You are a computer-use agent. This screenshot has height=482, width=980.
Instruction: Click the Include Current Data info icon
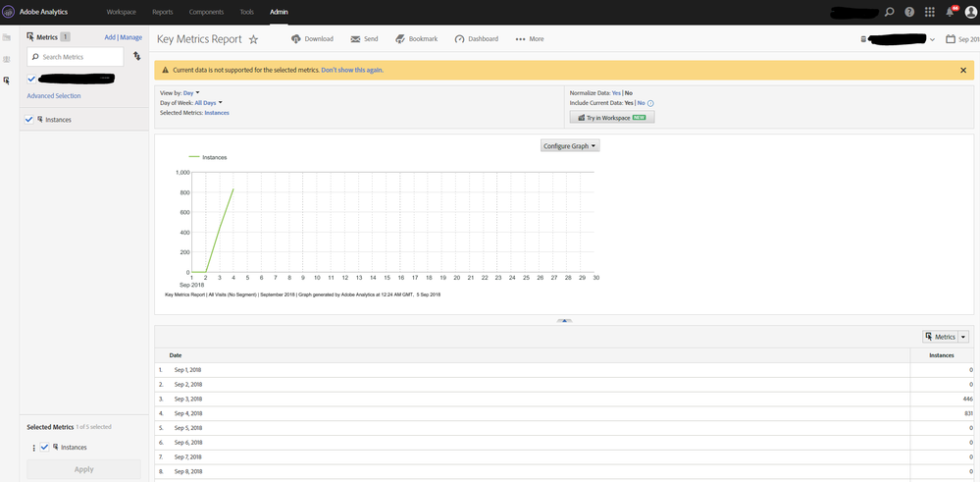[x=650, y=103]
